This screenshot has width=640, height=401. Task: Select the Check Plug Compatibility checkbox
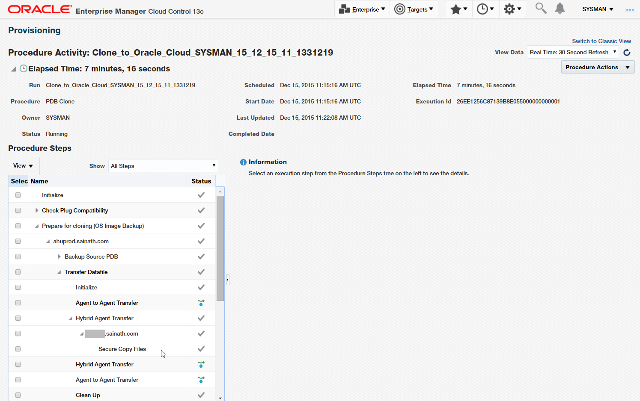[x=18, y=210]
